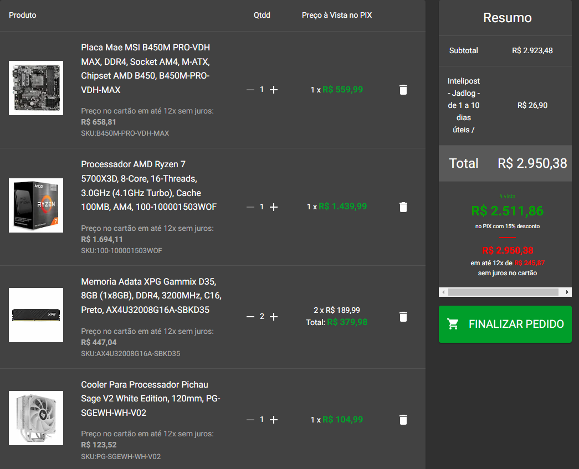
Task: Decrease quantity of MSI B450M motherboard
Action: pos(250,90)
